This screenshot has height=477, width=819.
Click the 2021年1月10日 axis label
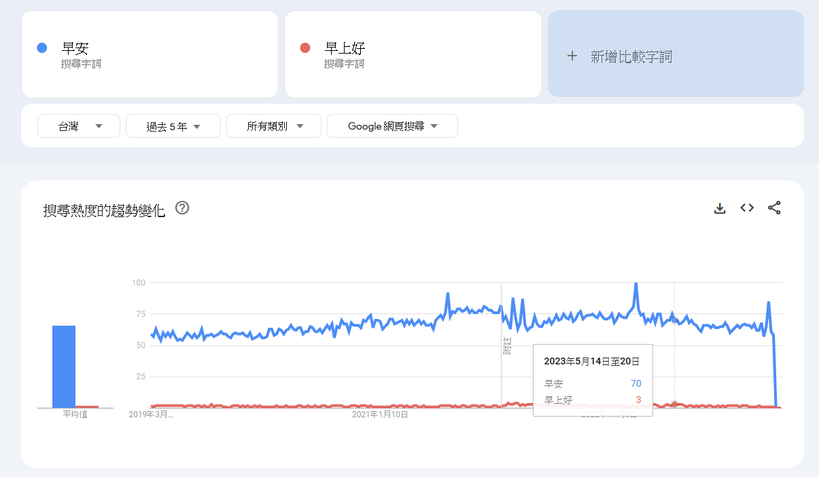(380, 414)
